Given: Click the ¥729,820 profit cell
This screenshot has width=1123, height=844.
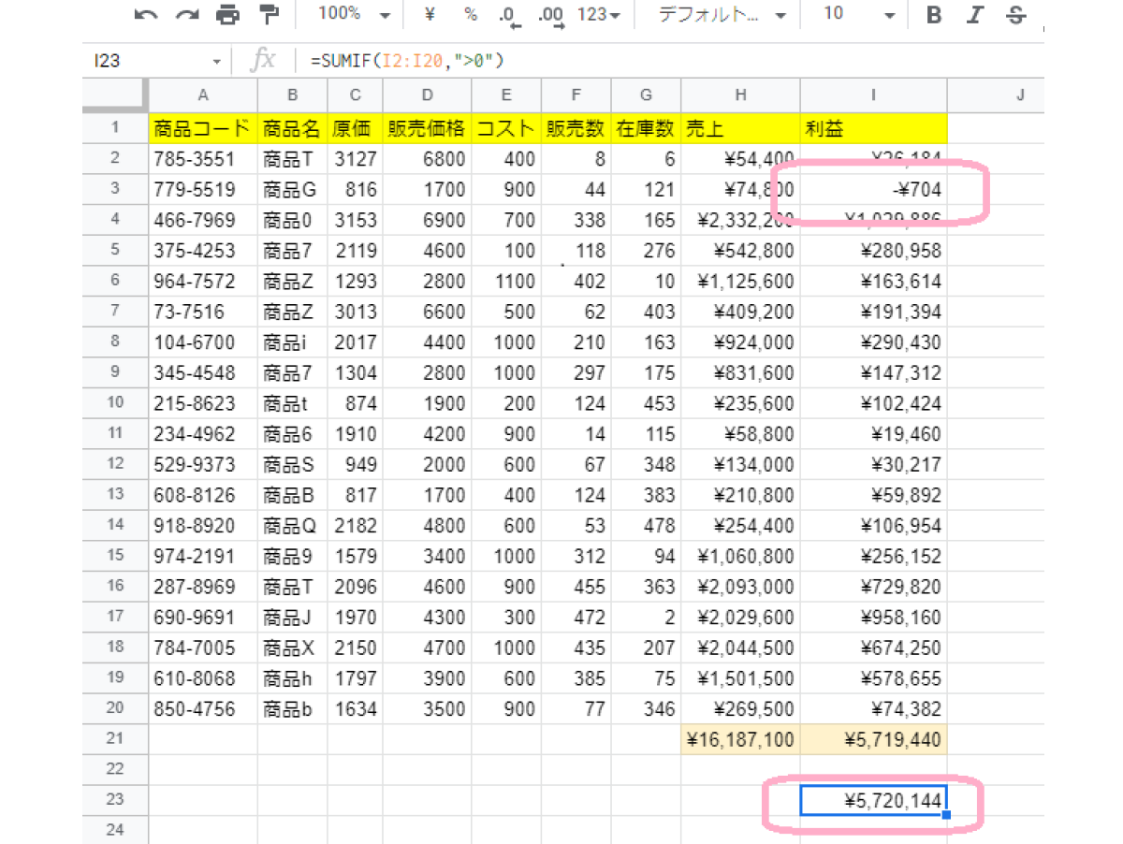Looking at the screenshot, I should pyautogui.click(x=873, y=586).
